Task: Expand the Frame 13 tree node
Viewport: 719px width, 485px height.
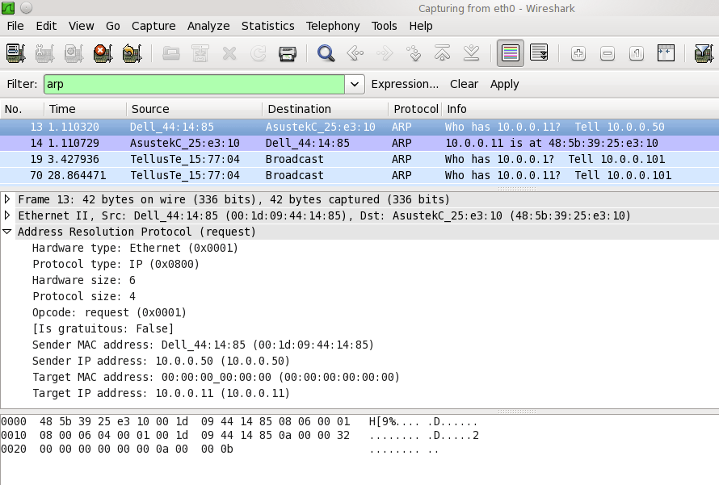Action: (7, 199)
